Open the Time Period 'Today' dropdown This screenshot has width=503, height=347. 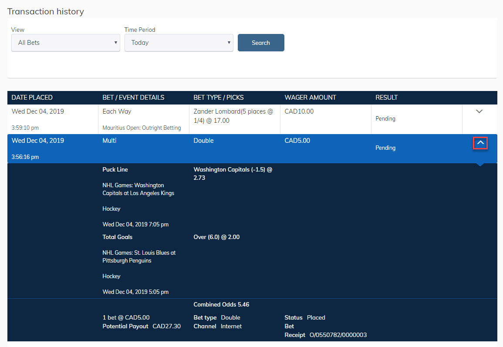point(179,43)
